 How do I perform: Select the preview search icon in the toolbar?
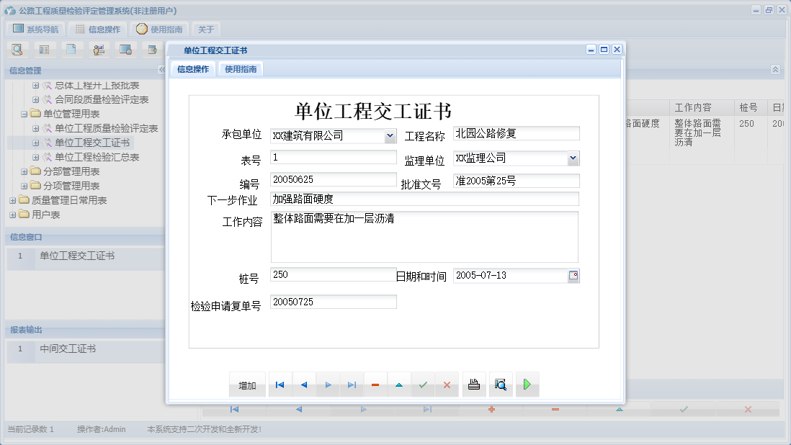pos(17,49)
